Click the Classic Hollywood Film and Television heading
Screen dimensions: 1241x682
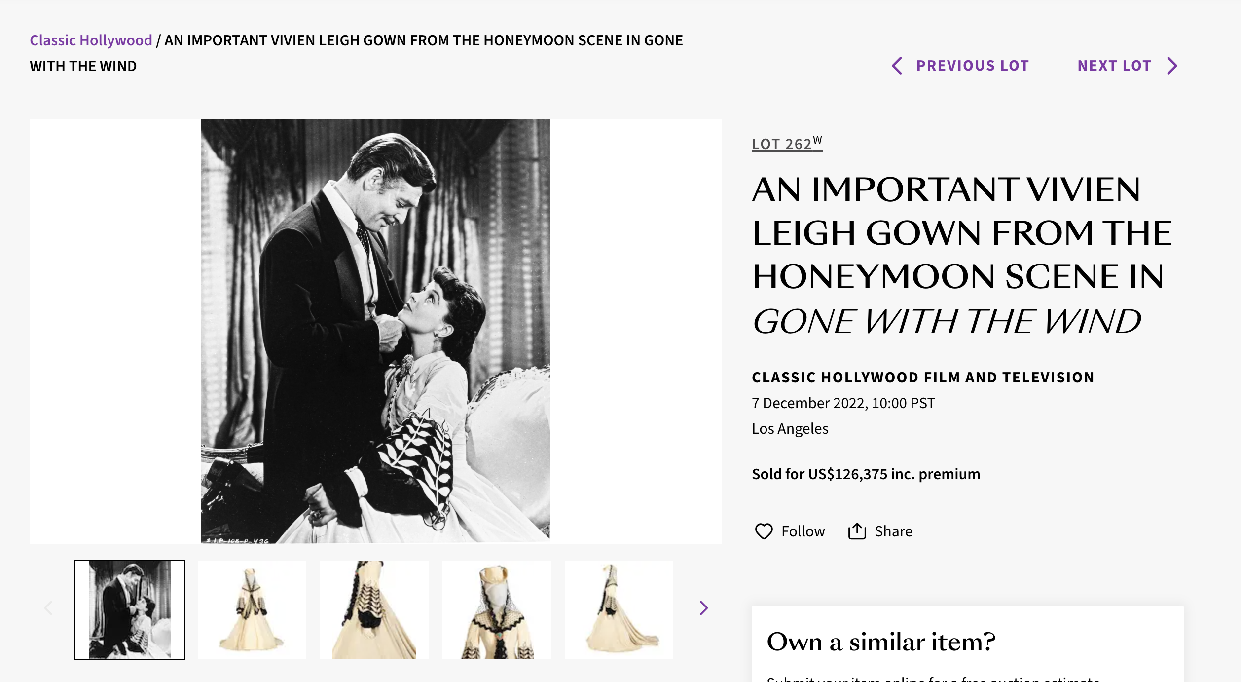[x=923, y=378]
